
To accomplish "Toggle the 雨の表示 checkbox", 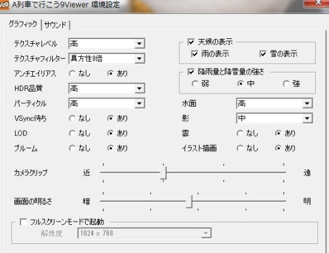I will [195, 54].
